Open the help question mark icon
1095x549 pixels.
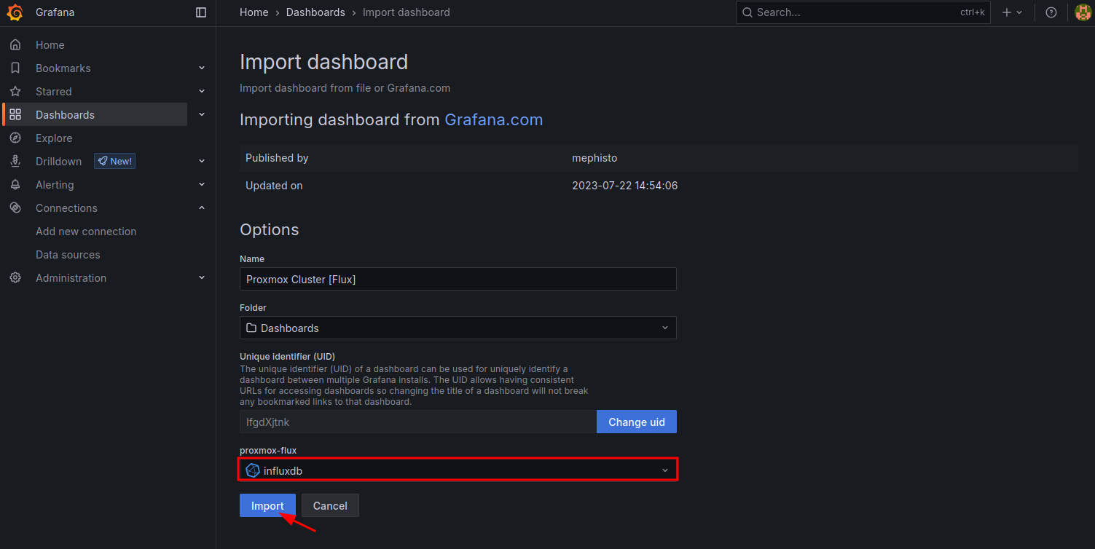tap(1051, 12)
